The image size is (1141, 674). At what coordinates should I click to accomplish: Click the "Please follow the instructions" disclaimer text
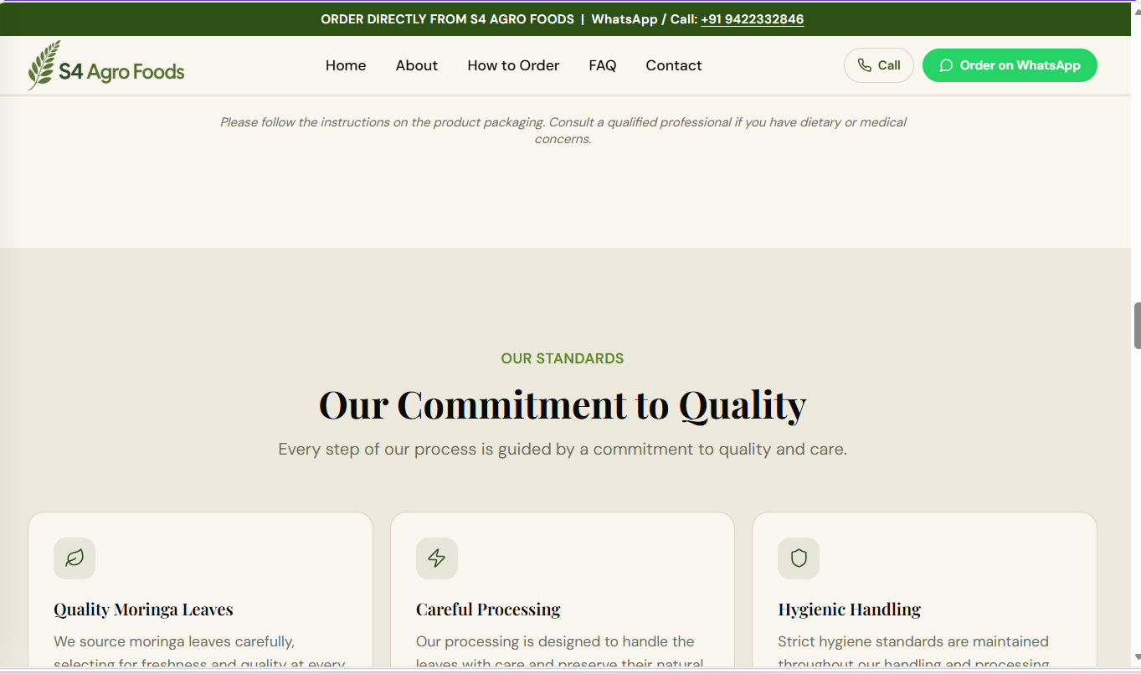coord(563,131)
